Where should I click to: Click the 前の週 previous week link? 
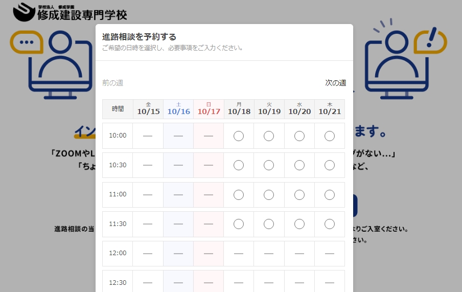(113, 83)
